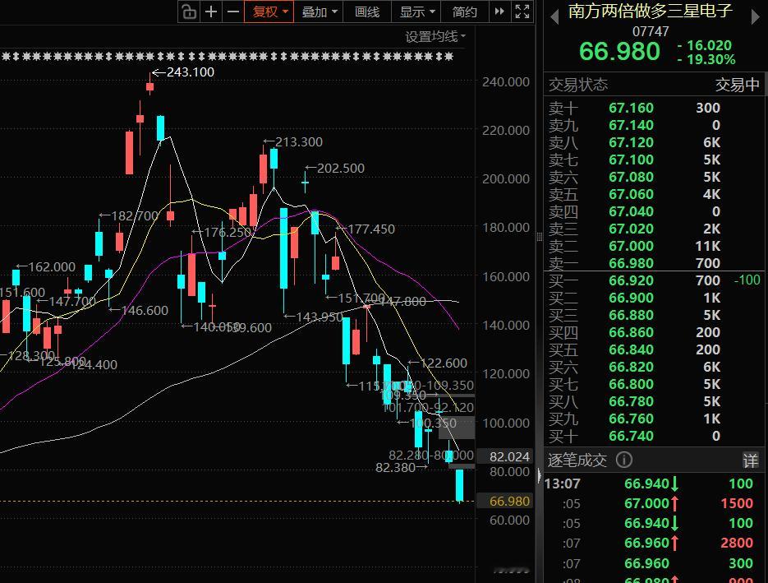This screenshot has height=583, width=768.
Task: Click stock name 南方两倍做多三星电子
Action: tap(651, 11)
